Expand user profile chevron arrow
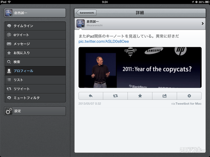This screenshot has width=210, height=157. 203,23
